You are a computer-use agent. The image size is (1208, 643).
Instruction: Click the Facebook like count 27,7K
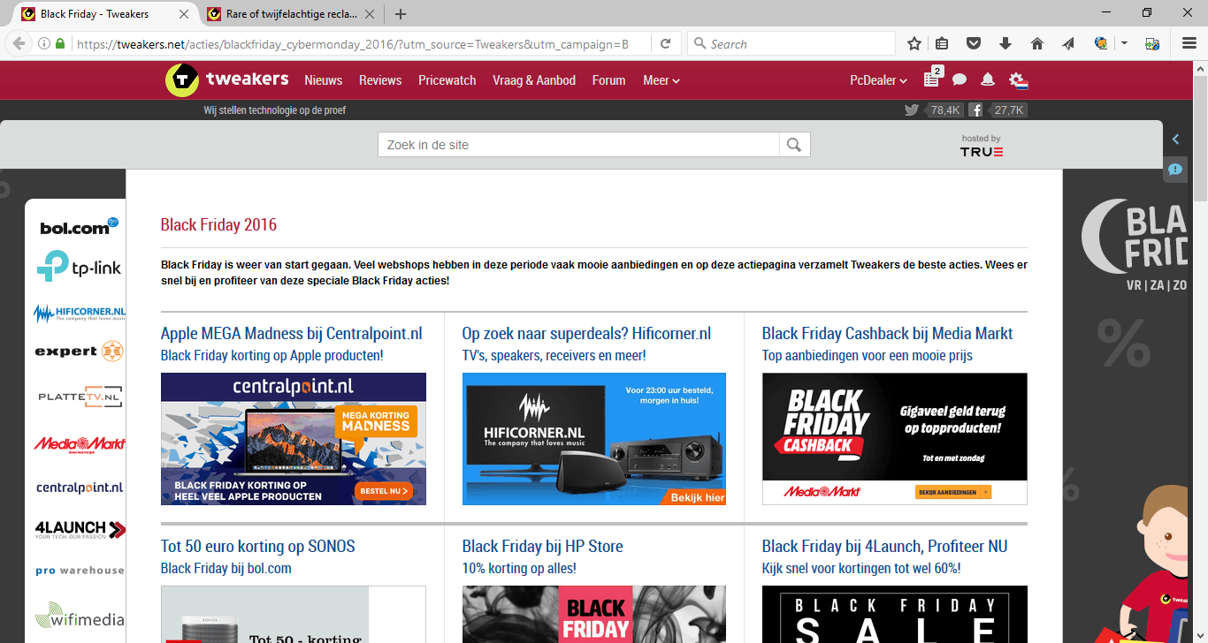[x=1008, y=110]
